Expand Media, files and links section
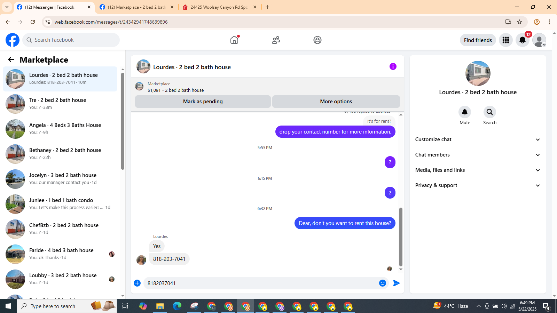The image size is (557, 313). (x=478, y=170)
